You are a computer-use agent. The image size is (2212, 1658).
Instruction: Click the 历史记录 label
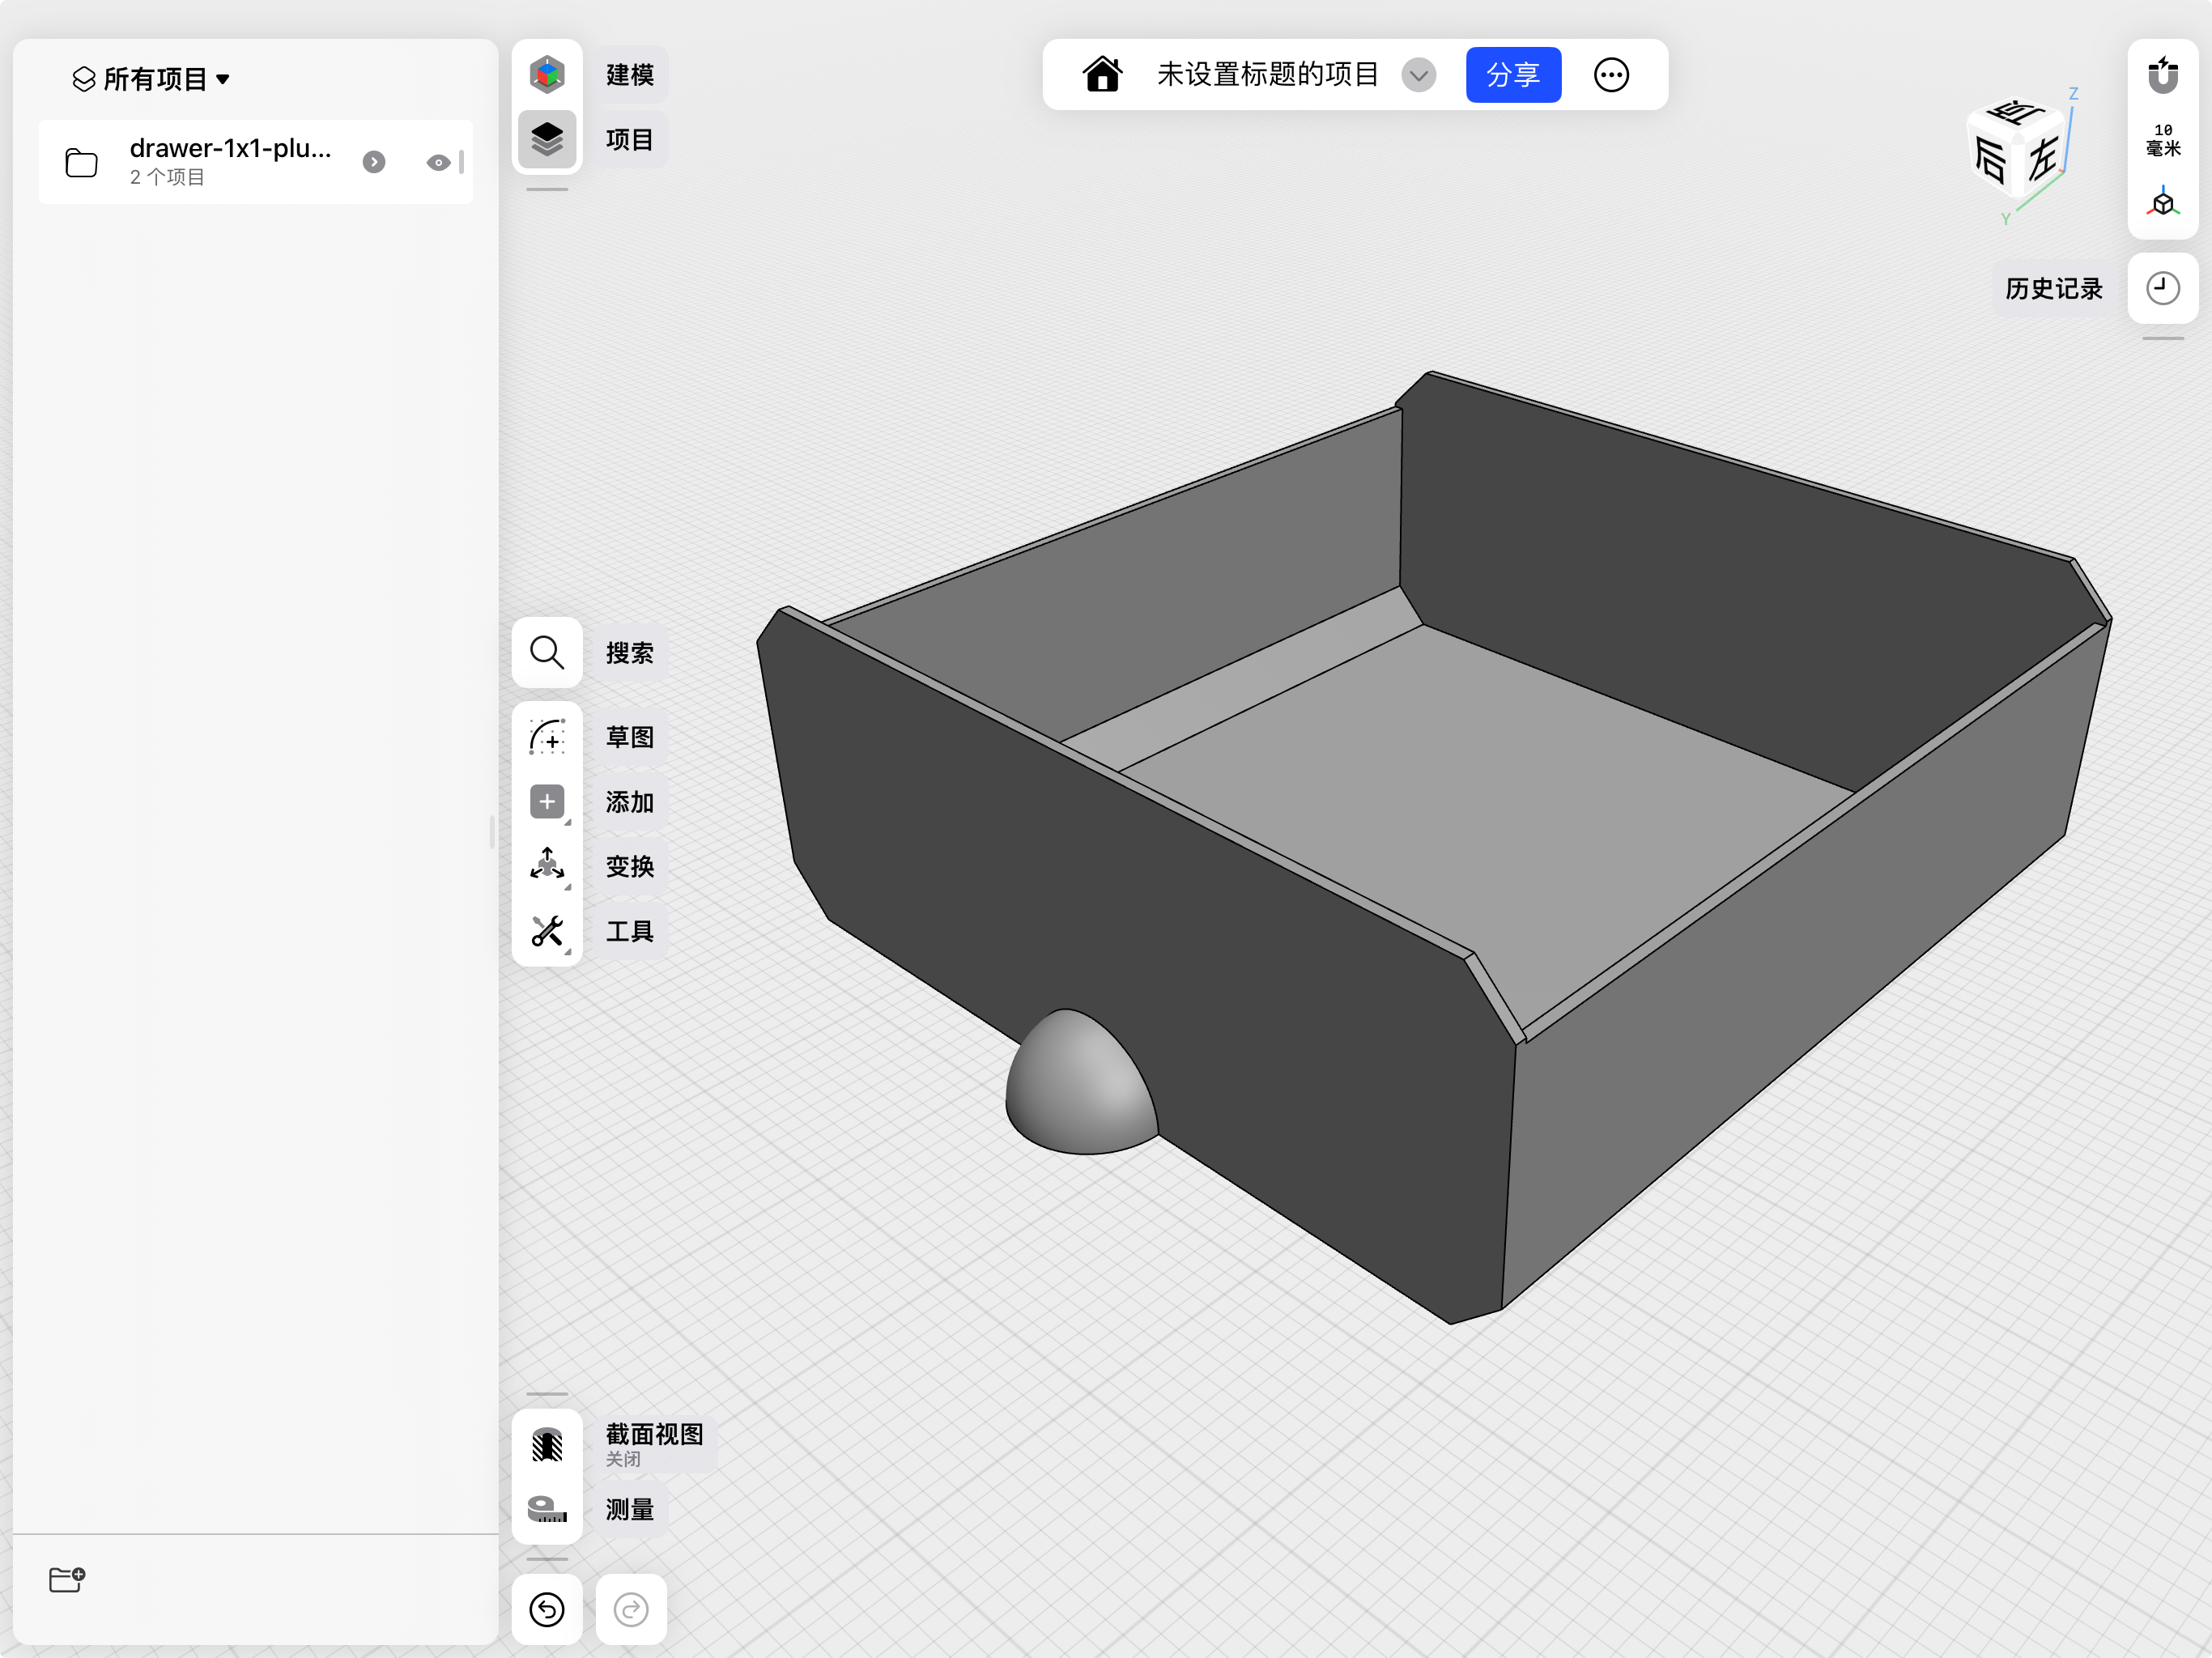[2054, 288]
